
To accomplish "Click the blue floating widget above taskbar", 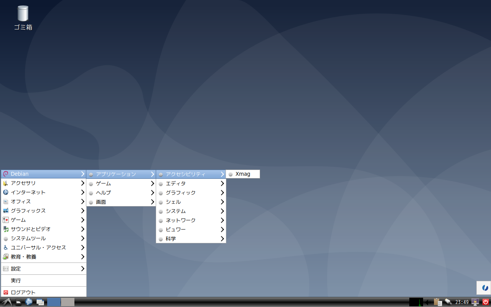I will (484, 288).
